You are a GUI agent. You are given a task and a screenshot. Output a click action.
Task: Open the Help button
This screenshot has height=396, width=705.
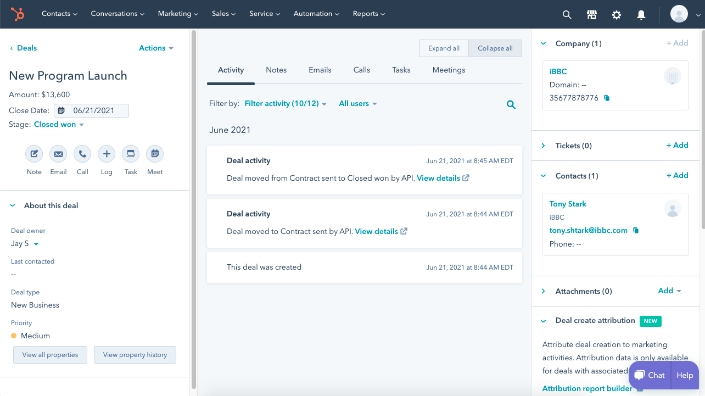(x=685, y=375)
